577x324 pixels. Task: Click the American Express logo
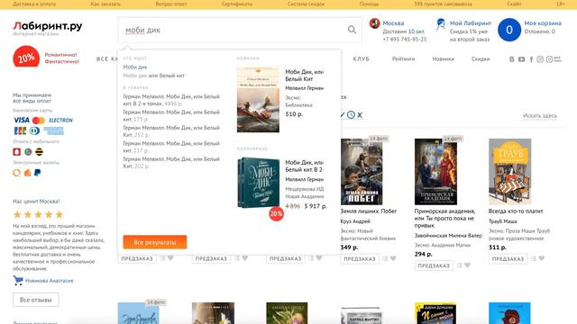pyautogui.click(x=53, y=130)
